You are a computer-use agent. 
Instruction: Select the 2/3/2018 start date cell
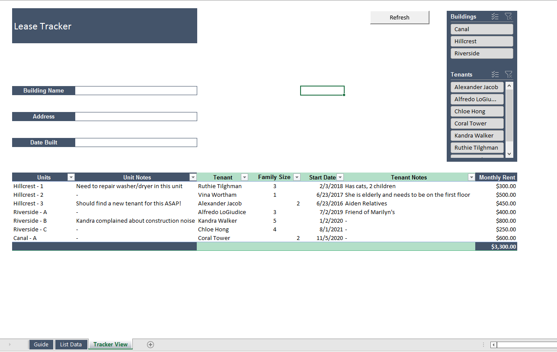click(x=322, y=186)
